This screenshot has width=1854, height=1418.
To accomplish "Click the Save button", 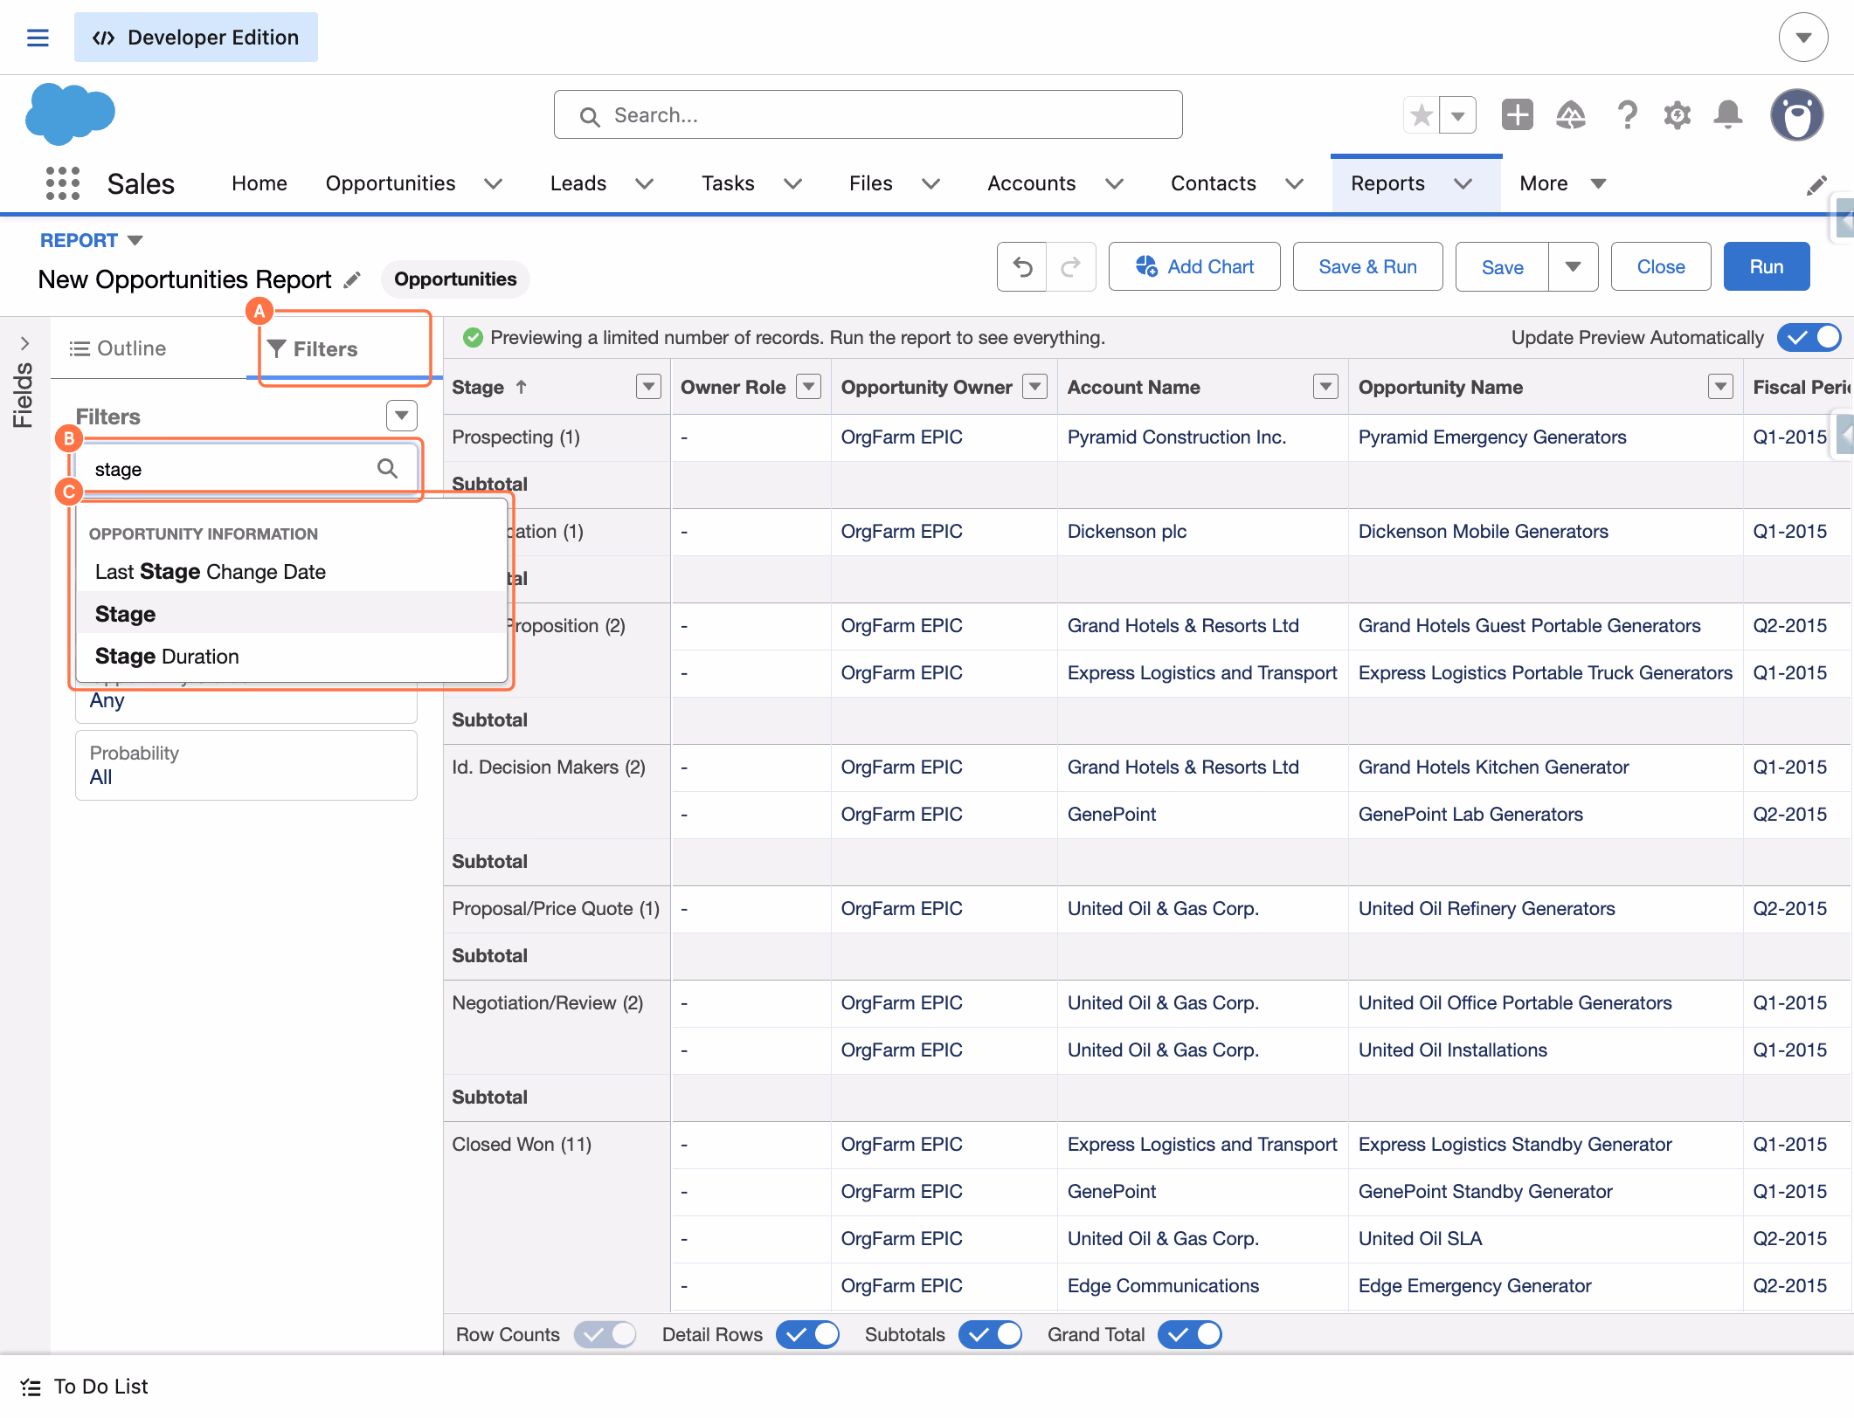I will point(1503,266).
